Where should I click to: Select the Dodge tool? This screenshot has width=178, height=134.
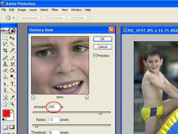(12, 76)
